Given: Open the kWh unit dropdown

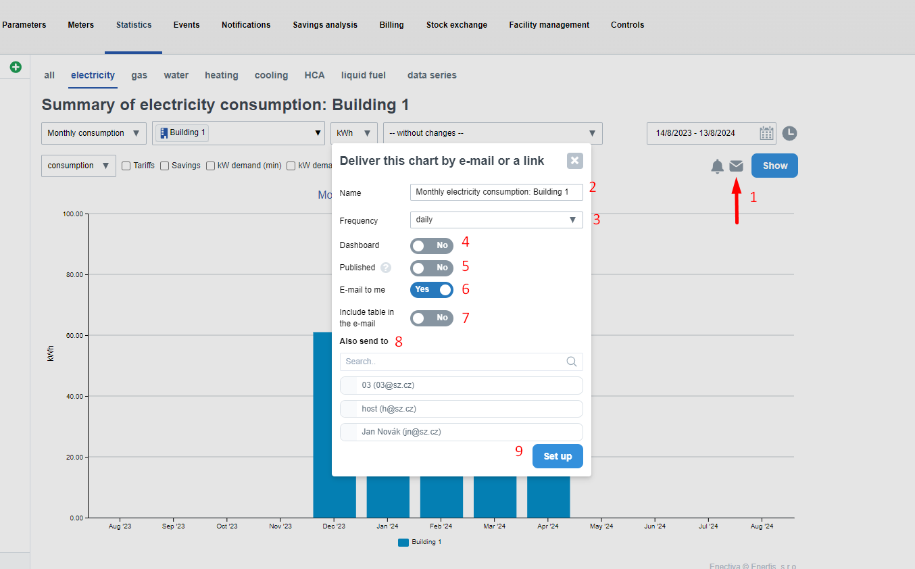Looking at the screenshot, I should point(353,133).
